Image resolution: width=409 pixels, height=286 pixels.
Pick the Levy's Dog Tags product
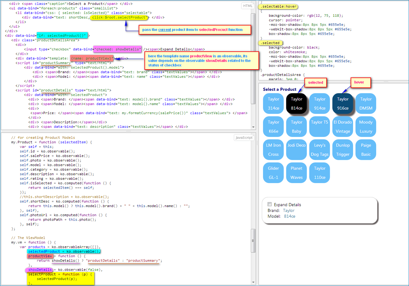pos(319,150)
